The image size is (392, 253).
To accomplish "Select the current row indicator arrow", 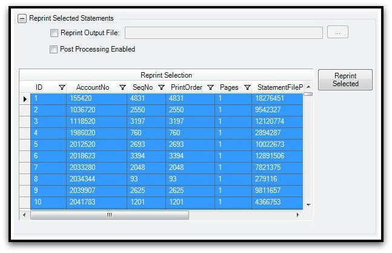I will coord(25,99).
